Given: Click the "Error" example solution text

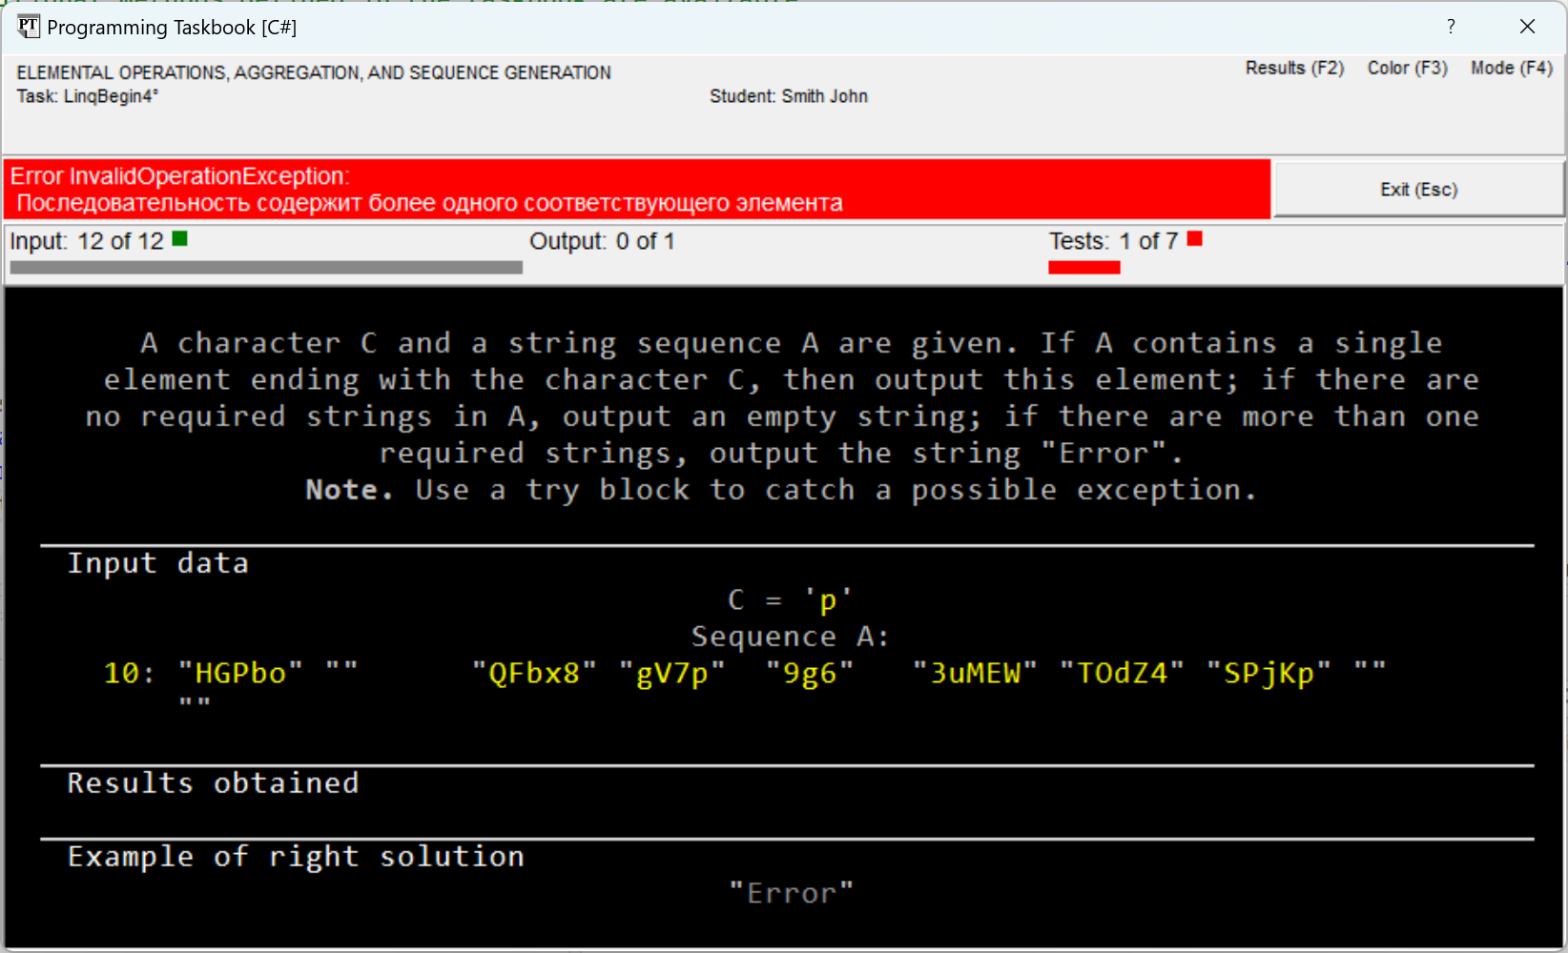Looking at the screenshot, I should (791, 893).
